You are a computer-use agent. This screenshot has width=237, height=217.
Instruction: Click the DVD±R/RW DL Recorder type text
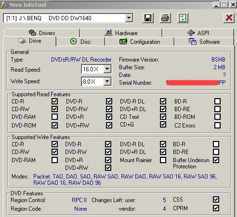coord(81,60)
